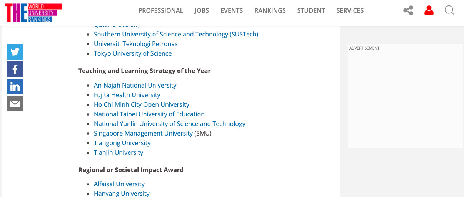Viewport: 464px width, 197px height.
Task: Open the Jobs menu
Action: coord(202,11)
